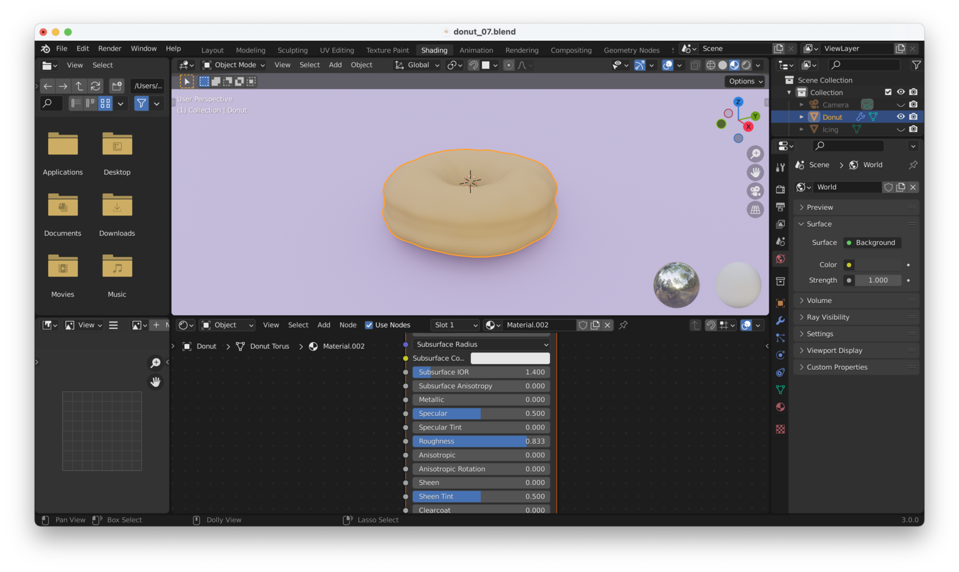The image size is (959, 572).
Task: Hide the Icing object in the viewport
Action: (x=902, y=129)
